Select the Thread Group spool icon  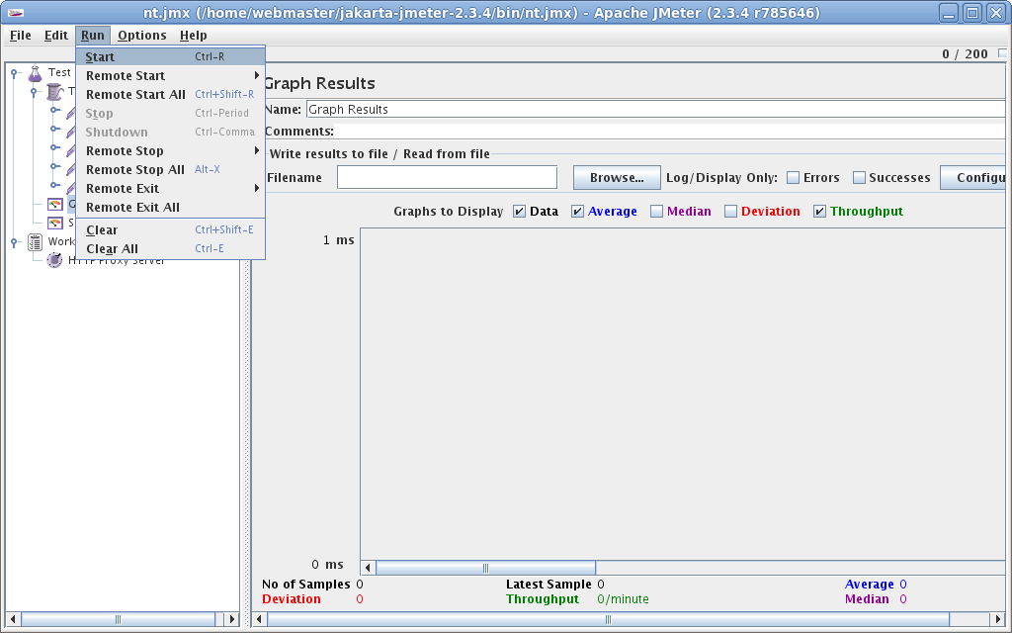pos(55,92)
